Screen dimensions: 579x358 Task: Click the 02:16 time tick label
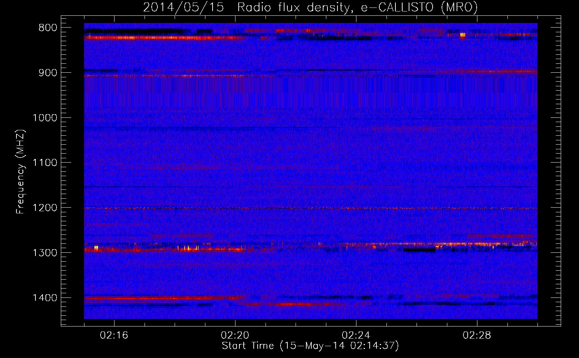pyautogui.click(x=114, y=335)
